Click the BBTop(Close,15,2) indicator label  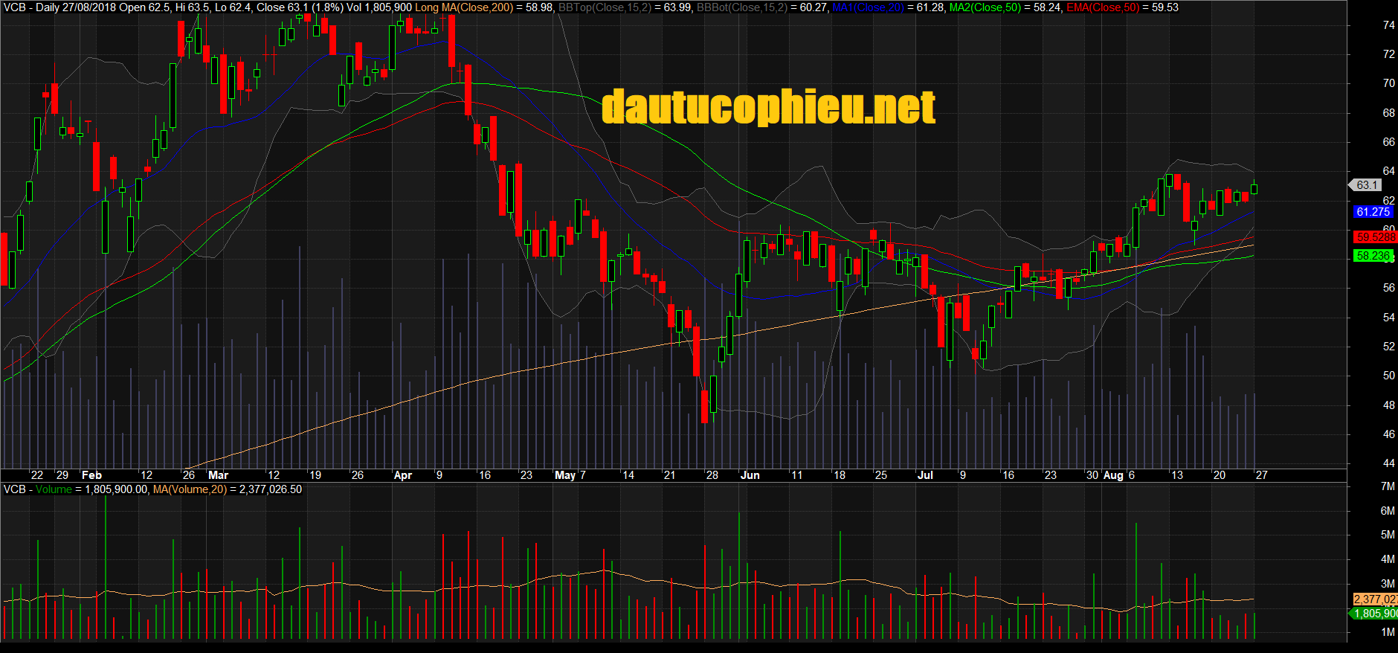click(x=604, y=7)
